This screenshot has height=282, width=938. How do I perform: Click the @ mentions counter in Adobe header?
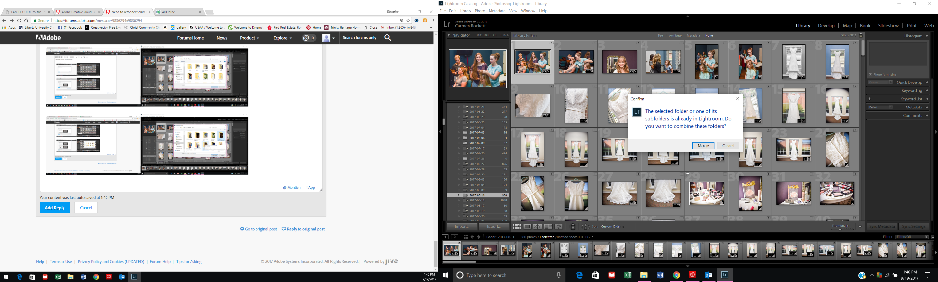click(309, 38)
